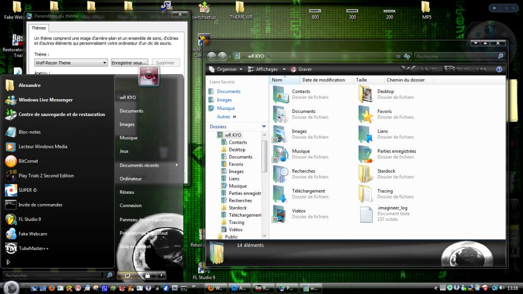
Task: Open the MP5 folder on desktop
Action: (426, 11)
